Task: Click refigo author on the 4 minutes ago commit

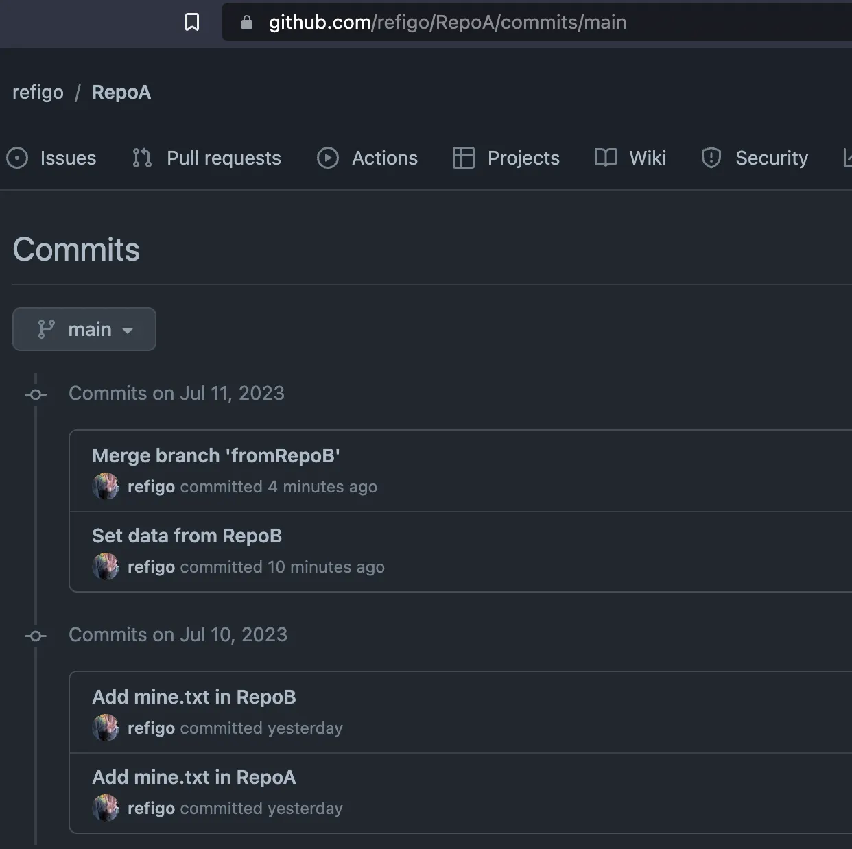Action: (152, 487)
